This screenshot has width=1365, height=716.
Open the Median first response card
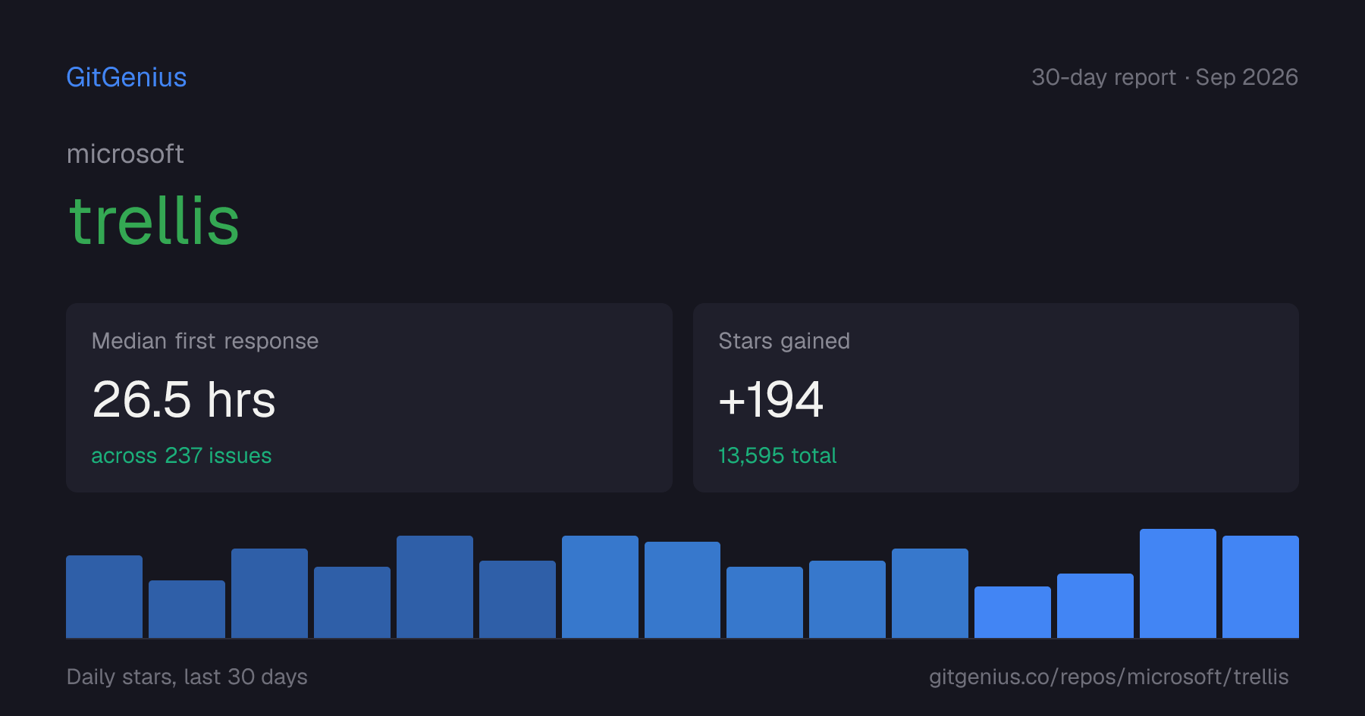pyautogui.click(x=369, y=398)
